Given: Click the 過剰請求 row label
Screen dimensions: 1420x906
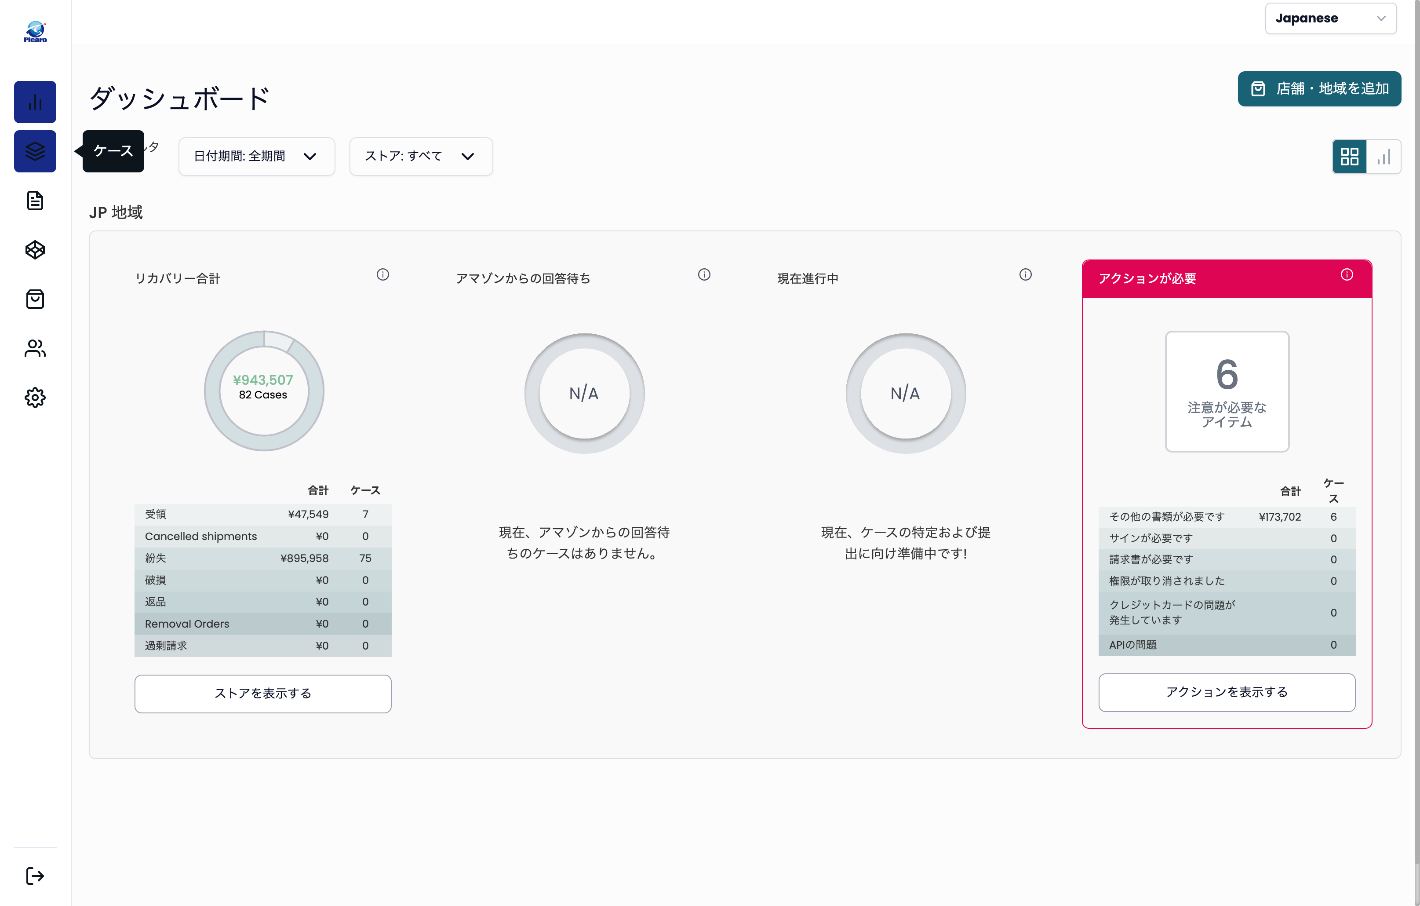Looking at the screenshot, I should point(166,645).
